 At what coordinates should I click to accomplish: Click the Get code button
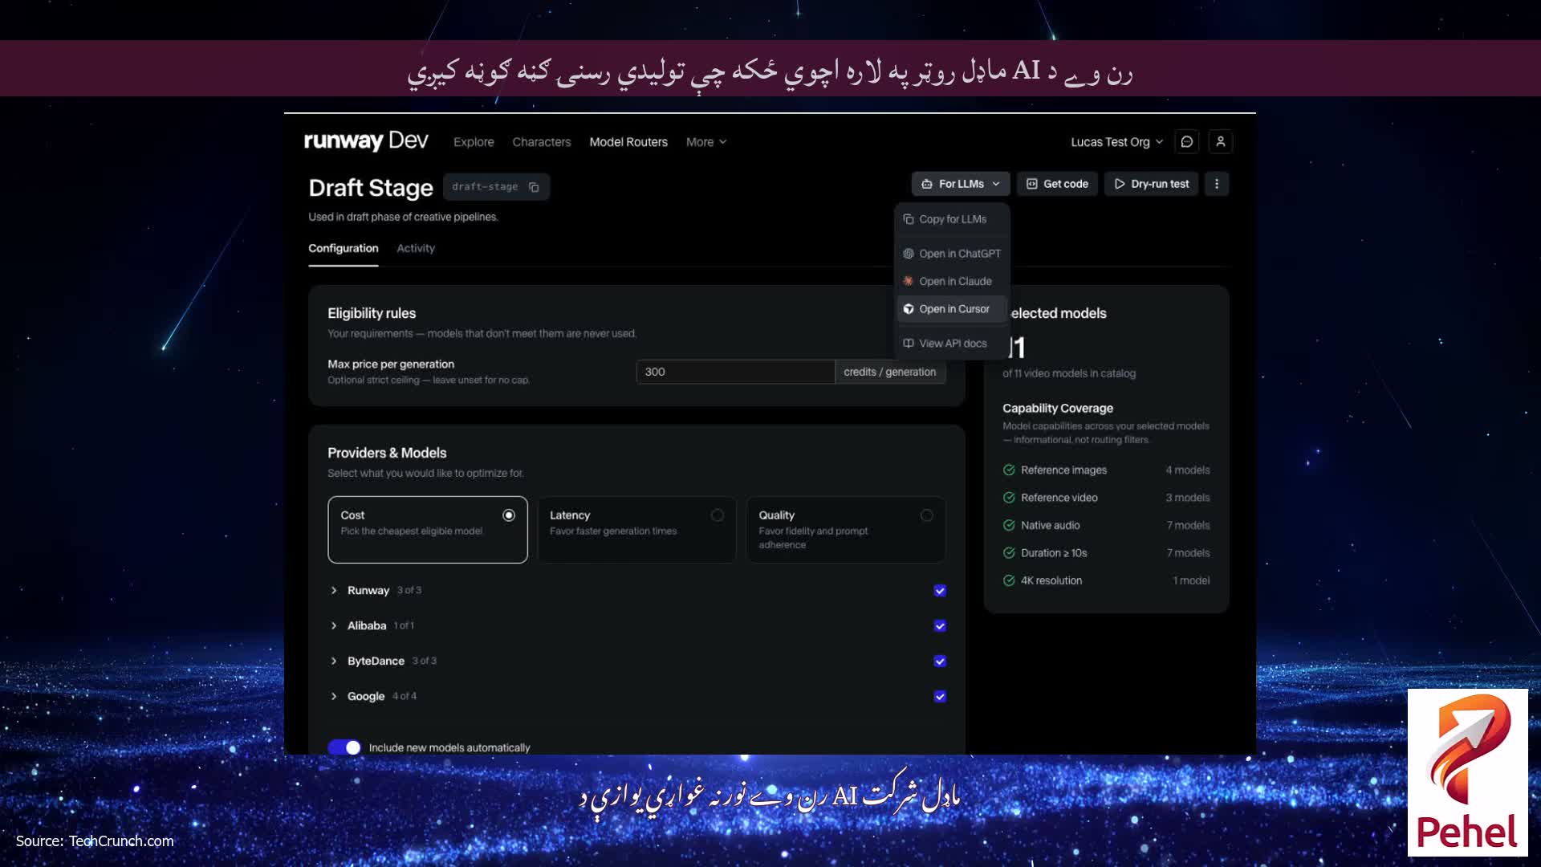(x=1057, y=184)
